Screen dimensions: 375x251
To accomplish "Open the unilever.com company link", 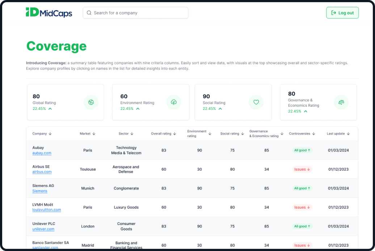I will 43,229.
